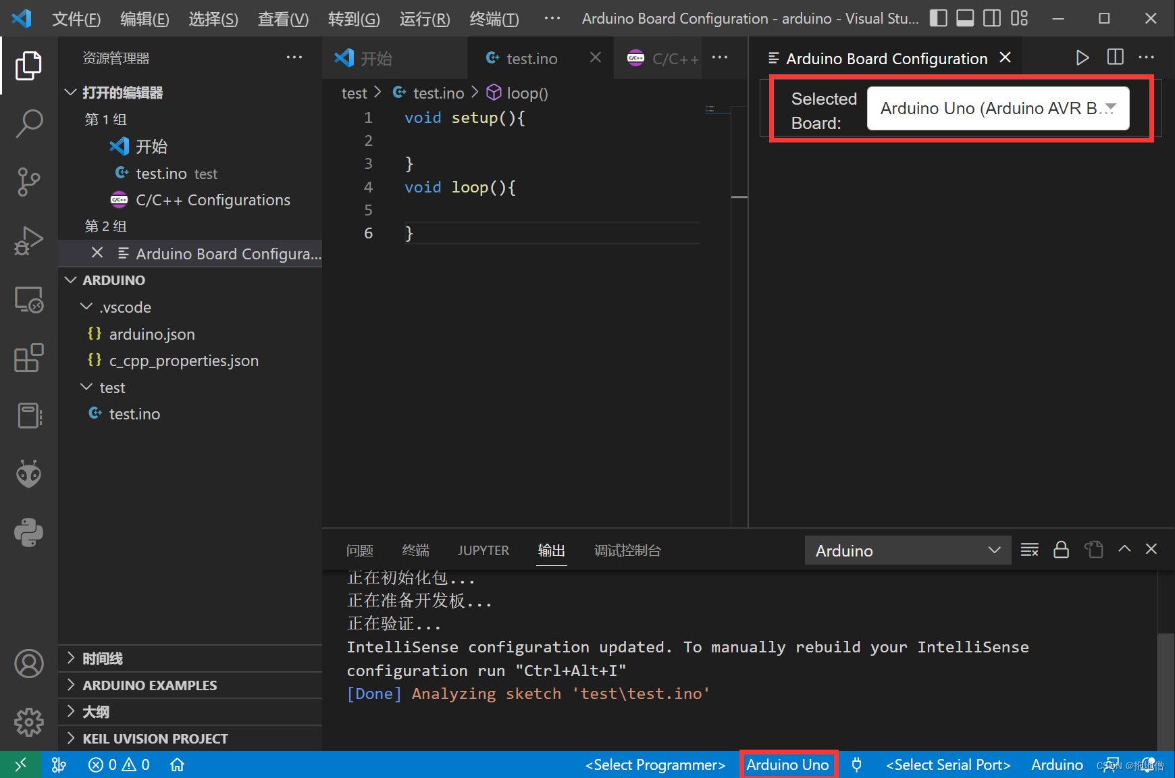Viewport: 1175px width, 778px height.
Task: Open the Arduino output channel dropdown
Action: pyautogui.click(x=908, y=550)
